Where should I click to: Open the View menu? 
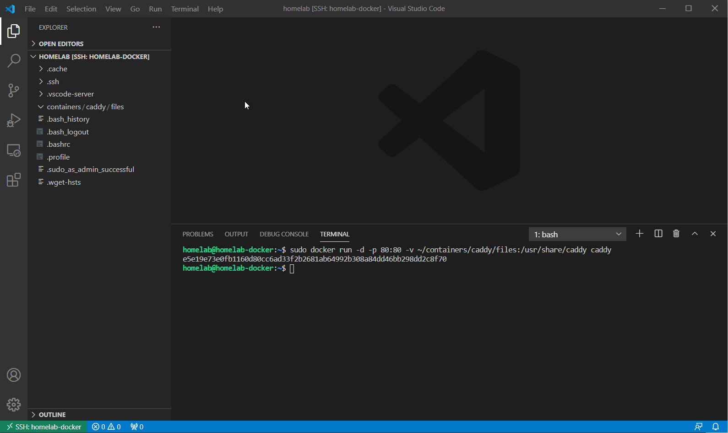tap(113, 9)
